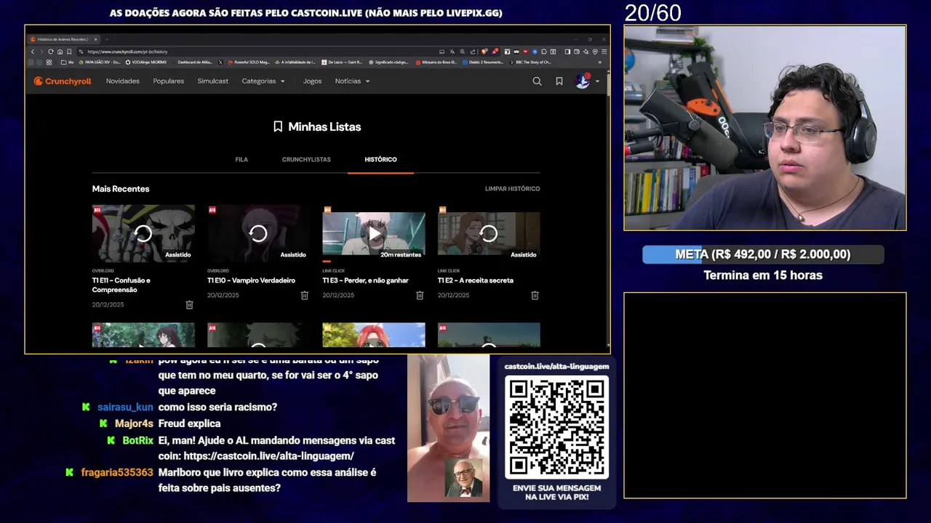Screen dimensions: 931x523
Task: Open 'PAPA LEÃO XIV' bookmark
Action: tap(100, 62)
